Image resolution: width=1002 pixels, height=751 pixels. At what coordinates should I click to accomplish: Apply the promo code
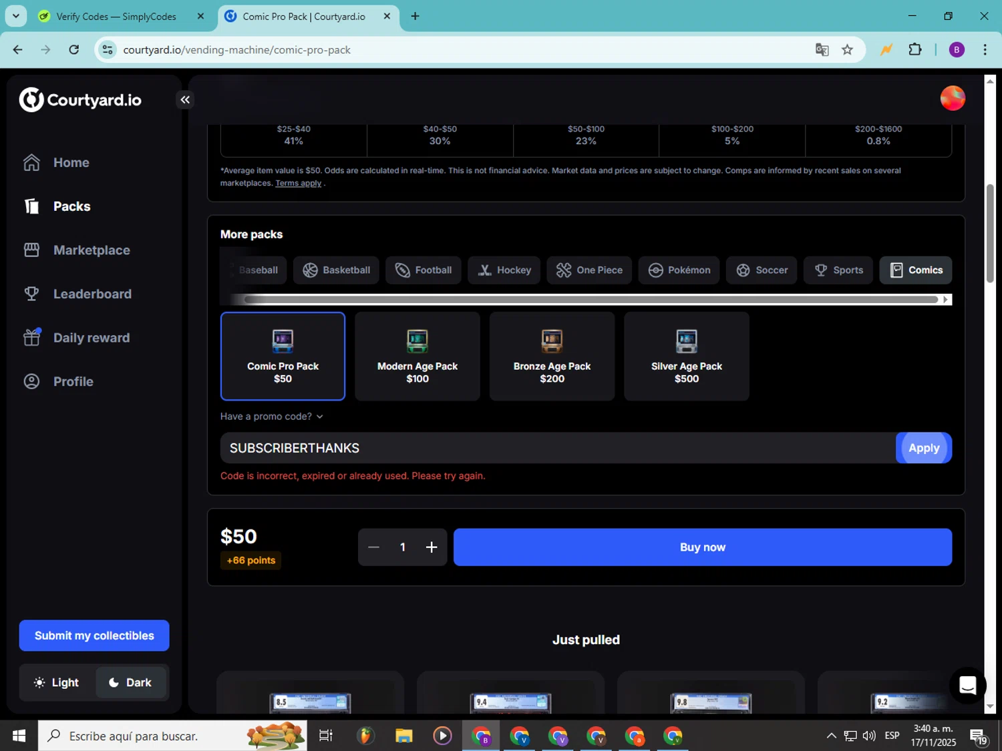[924, 448]
